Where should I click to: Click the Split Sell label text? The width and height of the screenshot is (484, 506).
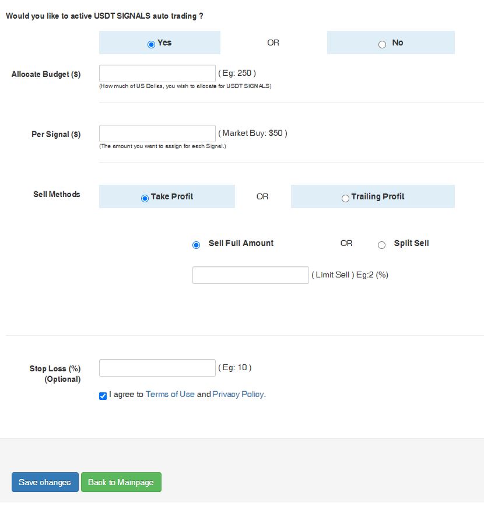tap(411, 243)
